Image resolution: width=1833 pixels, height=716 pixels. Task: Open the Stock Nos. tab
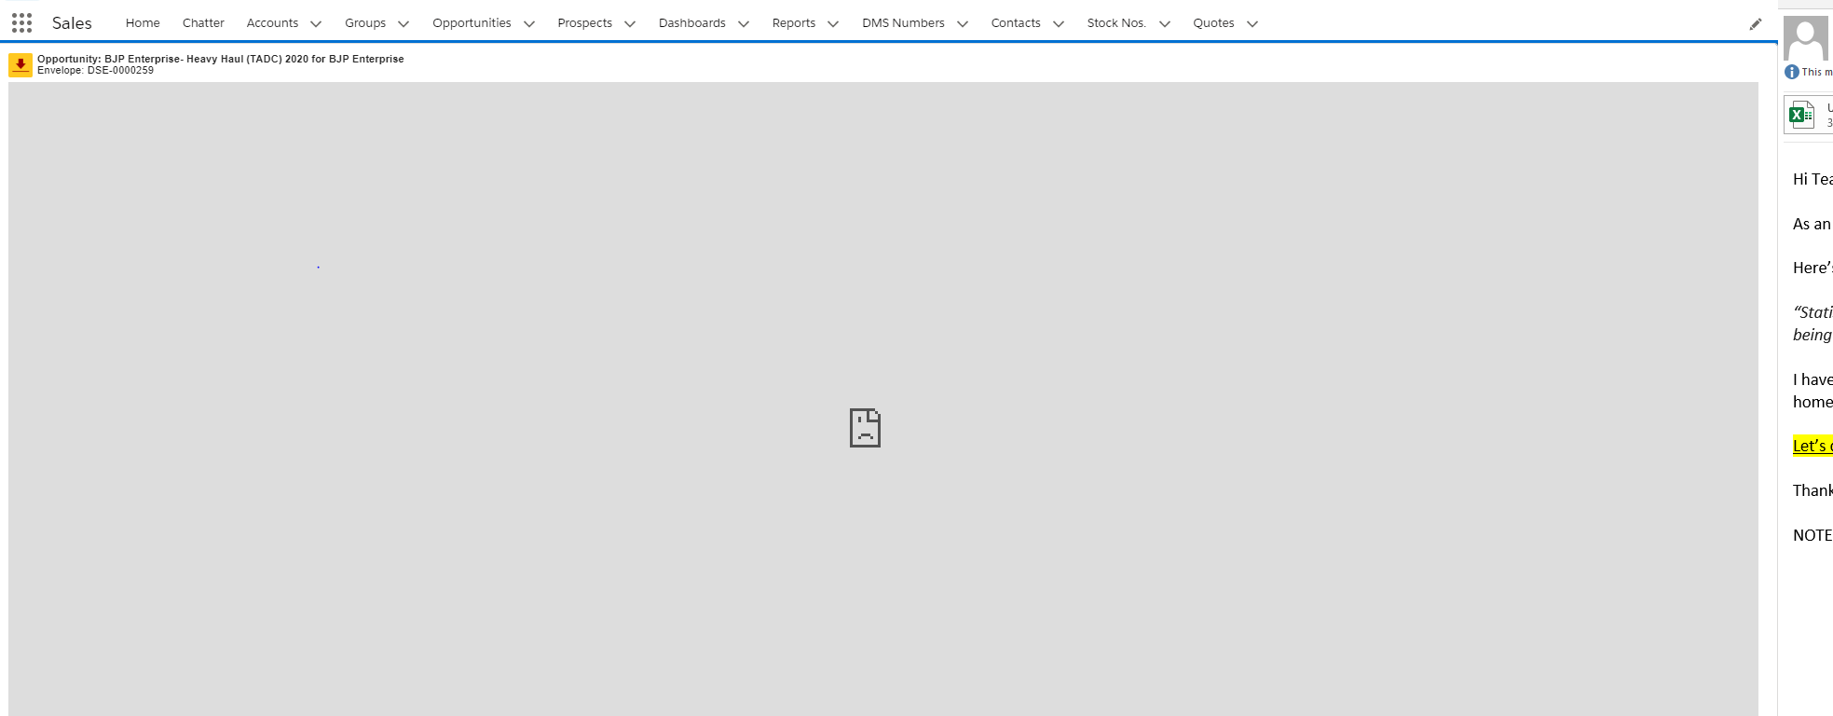tap(1116, 22)
